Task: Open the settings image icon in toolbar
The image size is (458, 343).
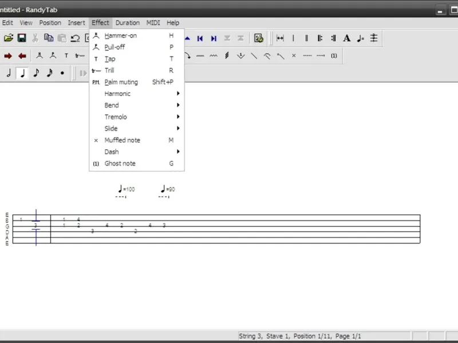Action: pyautogui.click(x=259, y=38)
